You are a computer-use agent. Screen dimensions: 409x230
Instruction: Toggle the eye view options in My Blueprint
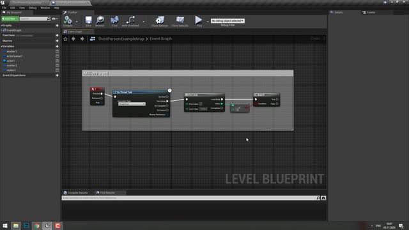click(x=54, y=19)
